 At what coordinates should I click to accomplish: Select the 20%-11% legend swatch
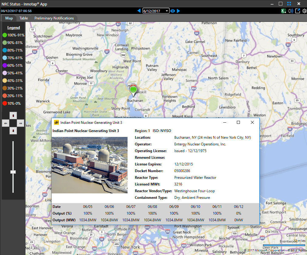click(5, 96)
